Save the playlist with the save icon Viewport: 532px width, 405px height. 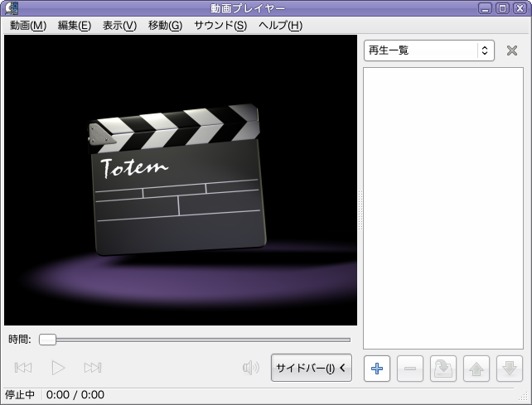tap(443, 369)
